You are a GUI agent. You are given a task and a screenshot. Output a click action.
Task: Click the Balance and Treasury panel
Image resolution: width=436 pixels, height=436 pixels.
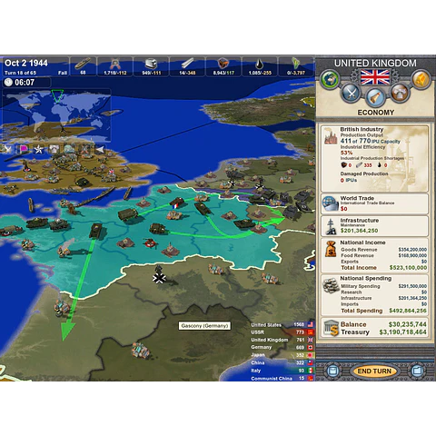[375, 328]
